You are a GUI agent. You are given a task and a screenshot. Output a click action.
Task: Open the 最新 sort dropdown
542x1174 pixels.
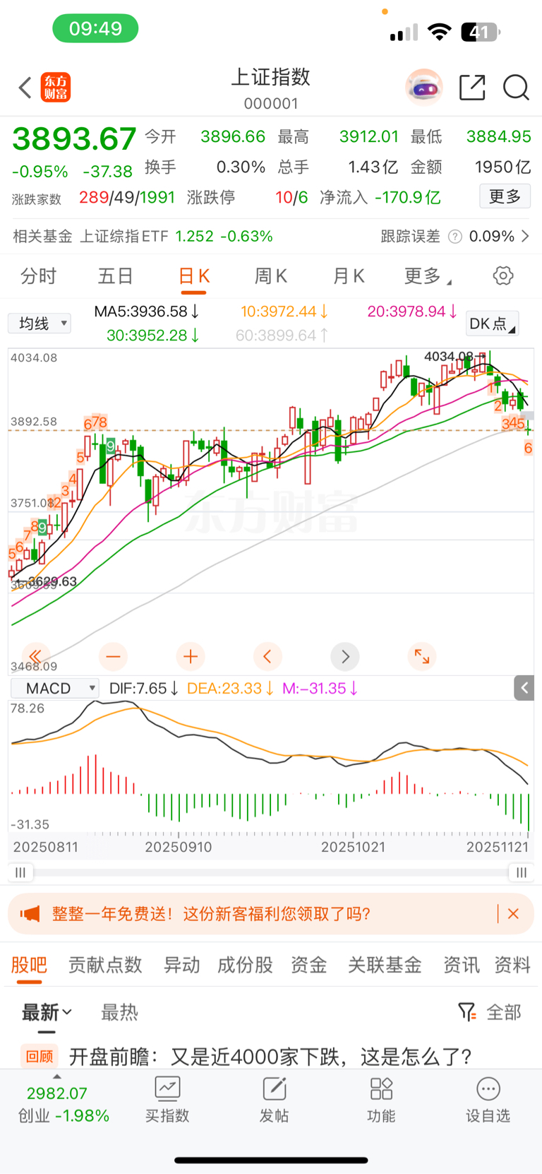[x=47, y=1012]
